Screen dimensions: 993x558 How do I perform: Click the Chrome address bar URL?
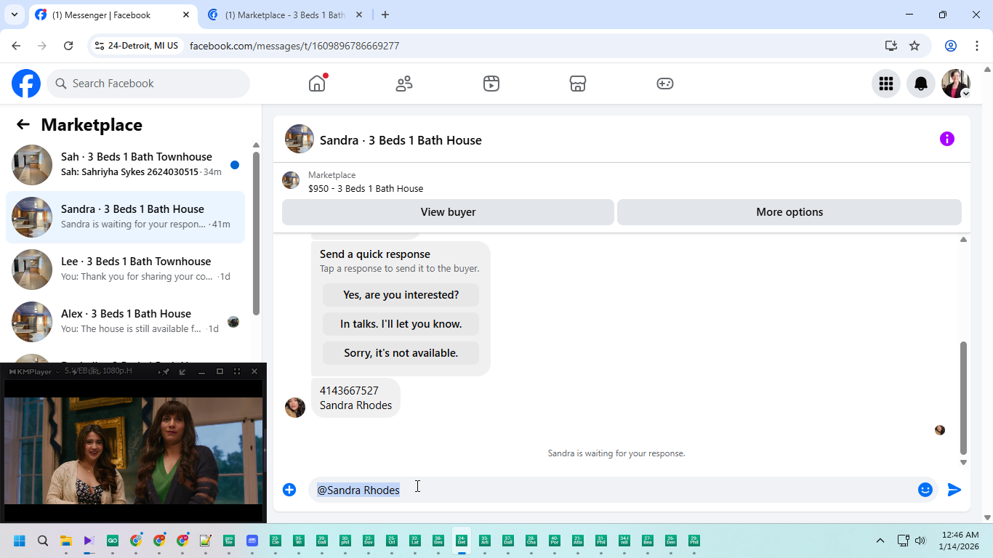[x=294, y=46]
